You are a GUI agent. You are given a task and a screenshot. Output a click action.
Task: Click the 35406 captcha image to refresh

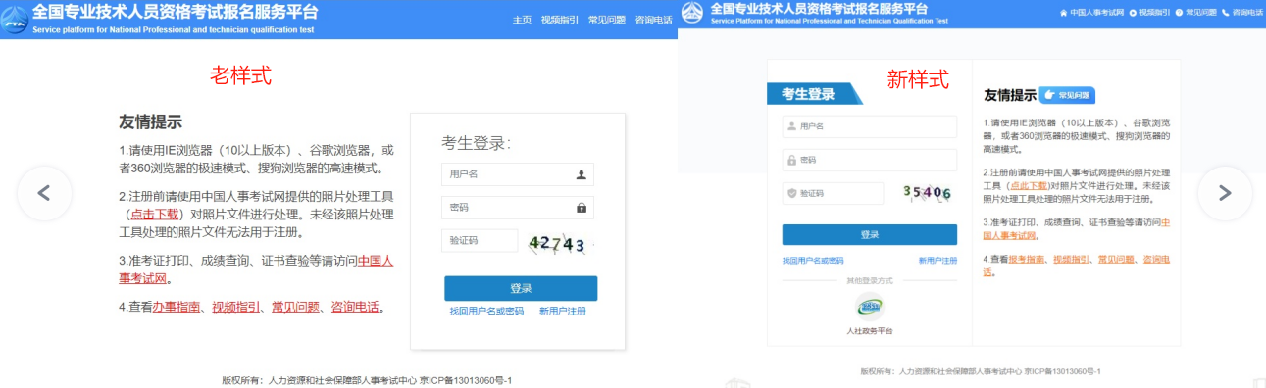click(x=928, y=193)
